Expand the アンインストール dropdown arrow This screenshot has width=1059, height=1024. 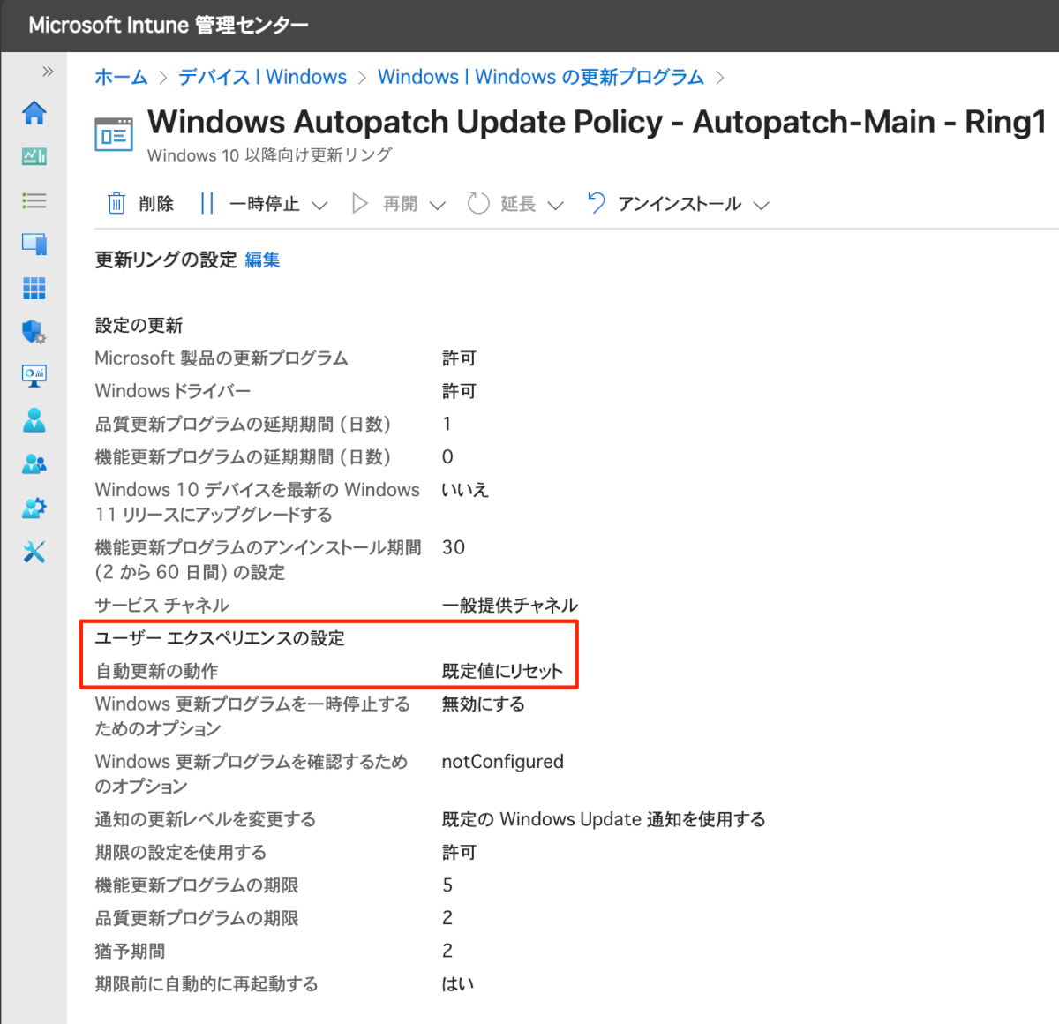click(762, 206)
